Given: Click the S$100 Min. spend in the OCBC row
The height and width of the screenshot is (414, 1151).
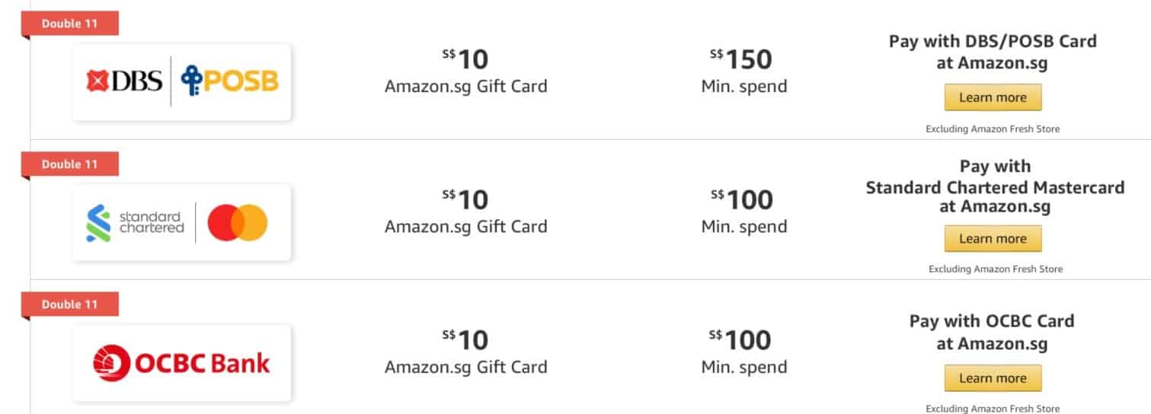Looking at the screenshot, I should (743, 352).
